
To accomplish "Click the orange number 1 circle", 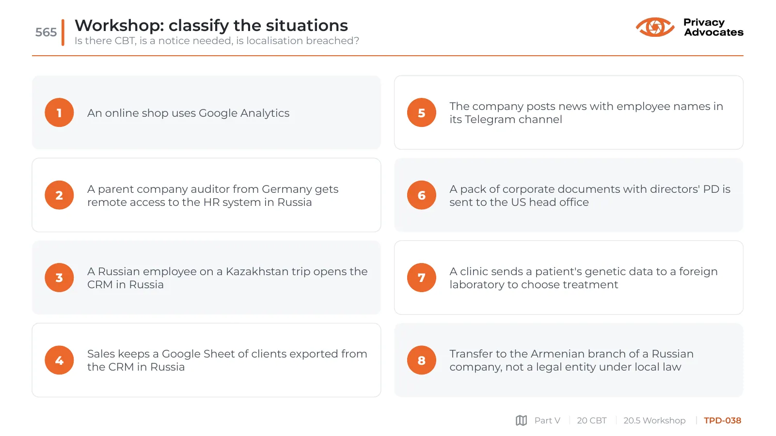I will (59, 112).
